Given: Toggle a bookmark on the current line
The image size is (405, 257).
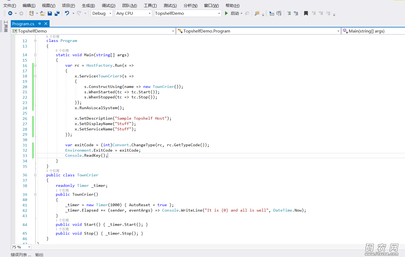Looking at the screenshot, I should (x=306, y=13).
